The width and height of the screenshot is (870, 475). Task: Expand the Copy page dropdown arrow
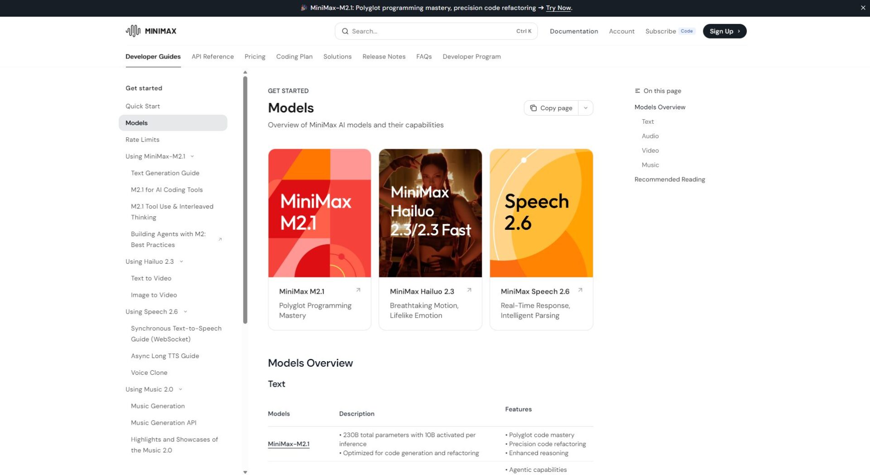pyautogui.click(x=585, y=108)
